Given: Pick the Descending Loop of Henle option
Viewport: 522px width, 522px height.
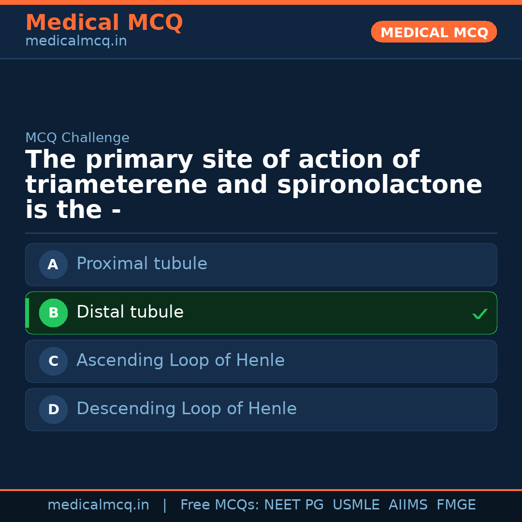Looking at the screenshot, I should (x=187, y=409).
